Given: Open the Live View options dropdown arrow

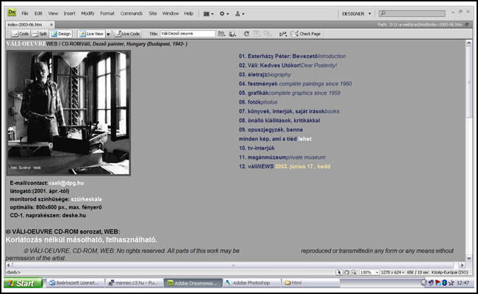Looking at the screenshot, I should [x=108, y=34].
